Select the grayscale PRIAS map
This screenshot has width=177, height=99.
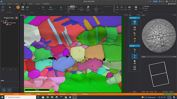135,68
